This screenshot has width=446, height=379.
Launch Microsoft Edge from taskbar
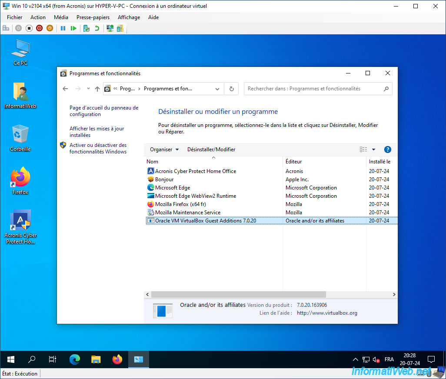click(75, 359)
